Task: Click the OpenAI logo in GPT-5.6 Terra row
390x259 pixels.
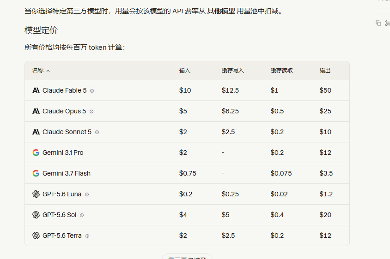Action: (x=36, y=235)
